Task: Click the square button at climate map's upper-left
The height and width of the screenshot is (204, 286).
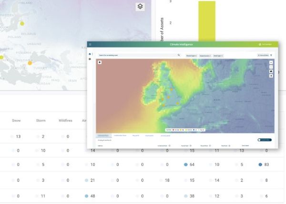Action: [x=100, y=62]
